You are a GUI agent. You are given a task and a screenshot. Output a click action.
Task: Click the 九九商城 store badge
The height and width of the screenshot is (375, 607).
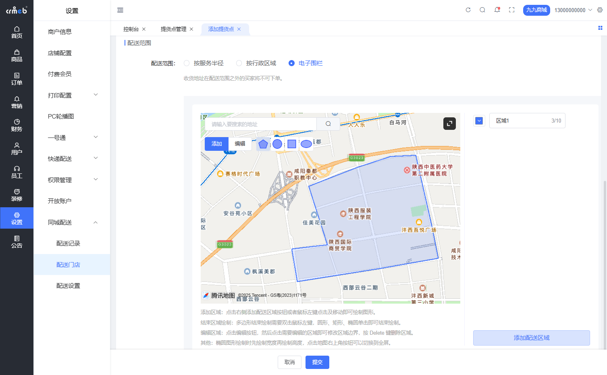click(536, 10)
